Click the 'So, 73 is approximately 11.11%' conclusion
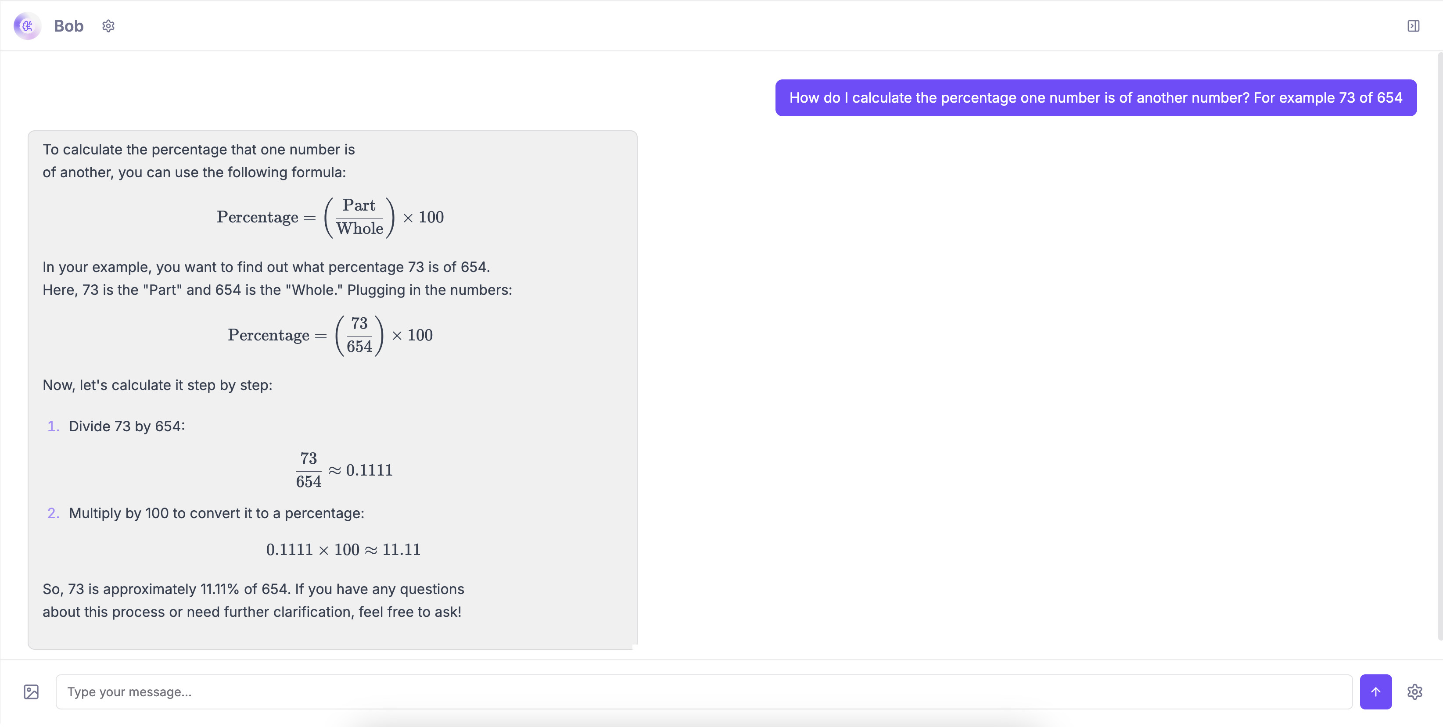 click(253, 600)
